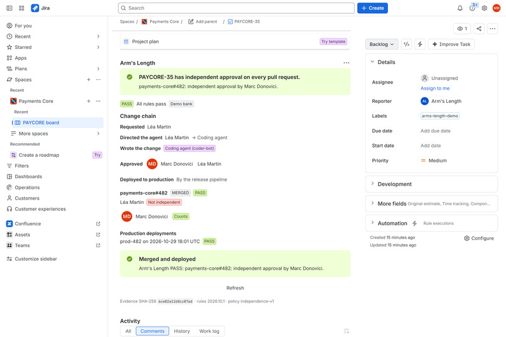Screen dimensions: 506x337
Task: Click PAYCORE-35 breadcrumb
Action: (x=244, y=21)
